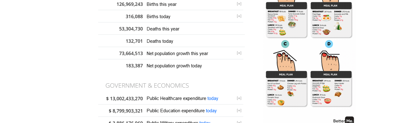The image size is (414, 123).
Task: Open meal plan card under D
Action: coord(331,89)
